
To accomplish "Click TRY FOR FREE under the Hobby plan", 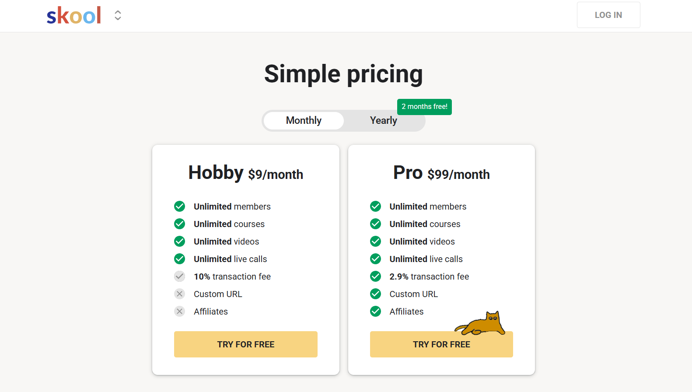I will 245,344.
